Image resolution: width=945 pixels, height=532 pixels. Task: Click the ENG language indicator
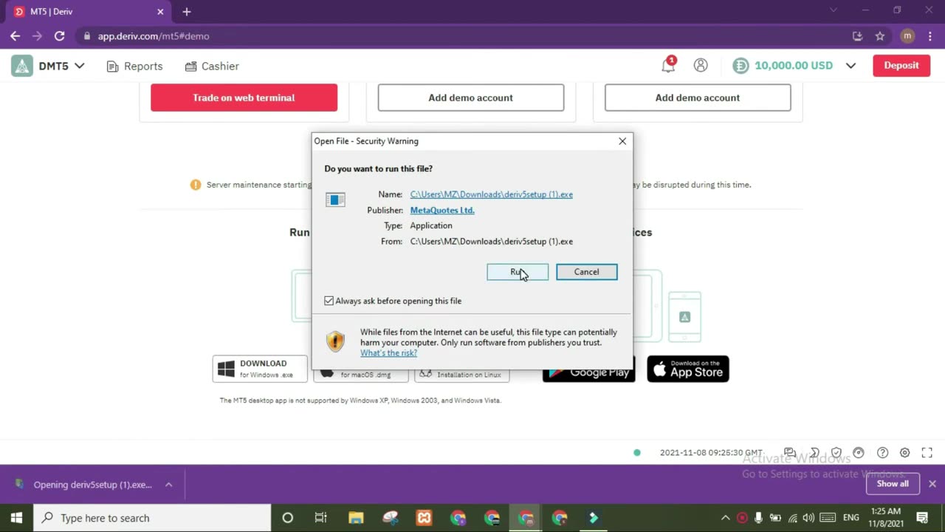point(851,518)
